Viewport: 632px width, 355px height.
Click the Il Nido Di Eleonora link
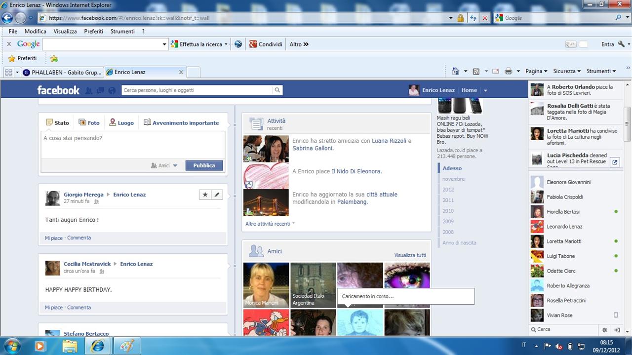click(355, 171)
